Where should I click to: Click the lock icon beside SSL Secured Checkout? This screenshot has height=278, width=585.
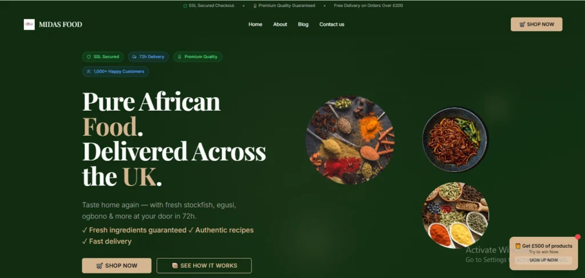(x=185, y=6)
